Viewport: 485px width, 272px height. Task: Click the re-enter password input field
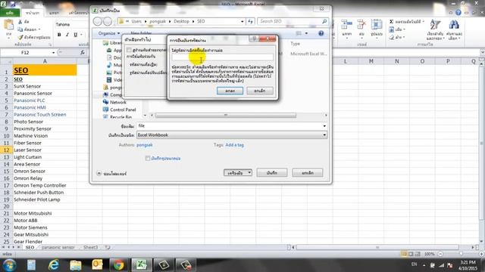coord(222,57)
